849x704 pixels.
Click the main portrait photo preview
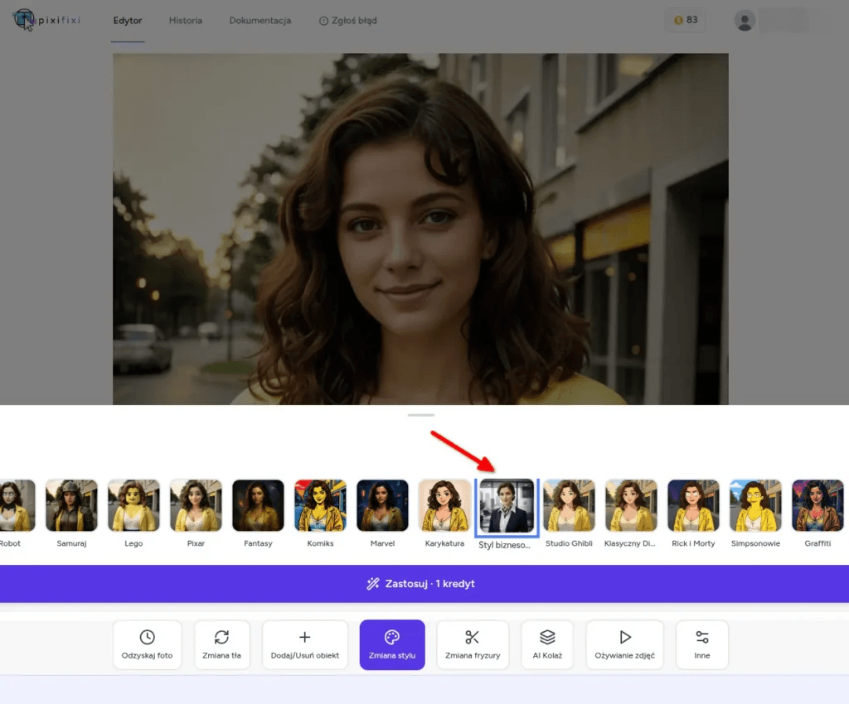(420, 229)
